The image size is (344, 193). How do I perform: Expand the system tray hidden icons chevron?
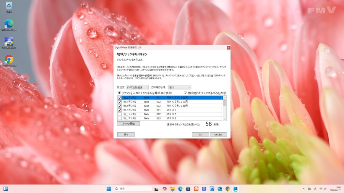click(x=303, y=189)
